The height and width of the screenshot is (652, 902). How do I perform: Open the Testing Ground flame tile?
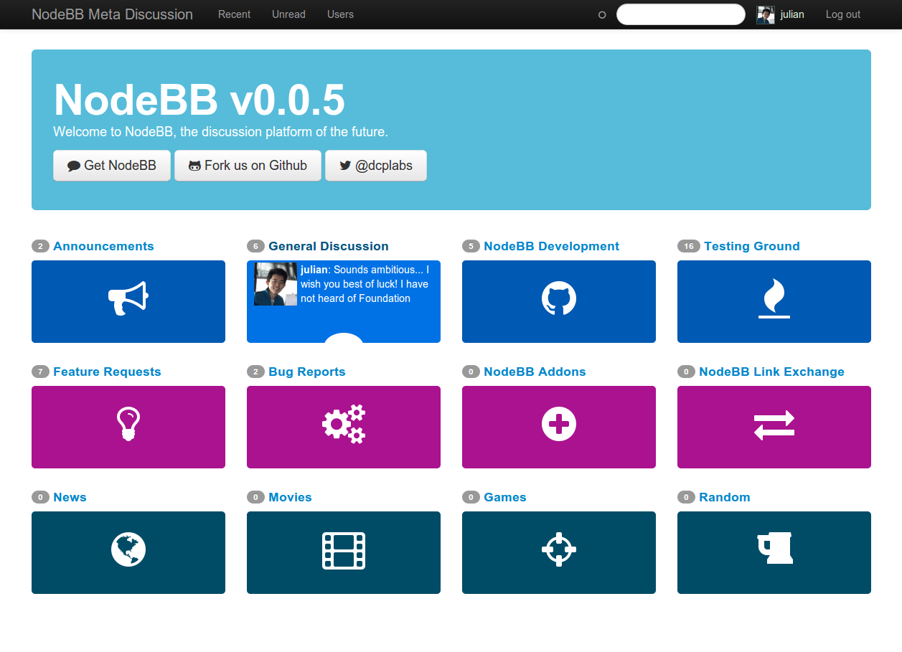coord(774,301)
